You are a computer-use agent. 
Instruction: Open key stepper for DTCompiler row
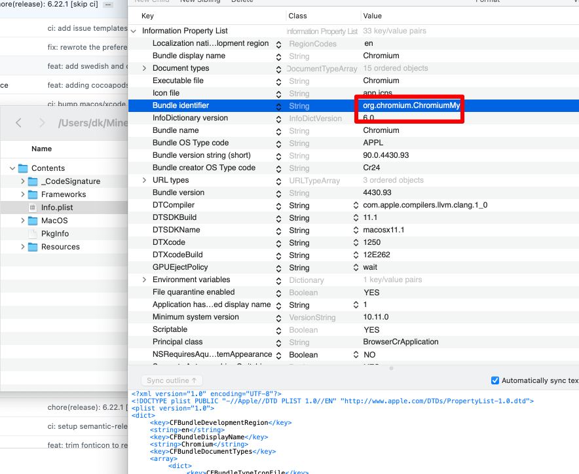click(x=279, y=206)
